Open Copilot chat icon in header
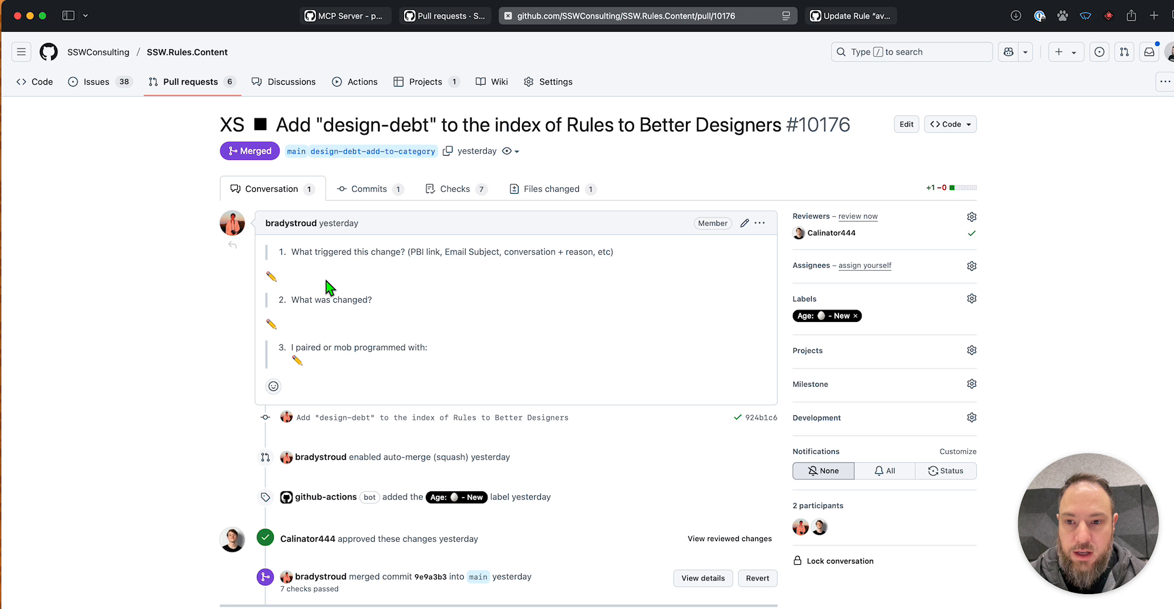 tap(1008, 52)
